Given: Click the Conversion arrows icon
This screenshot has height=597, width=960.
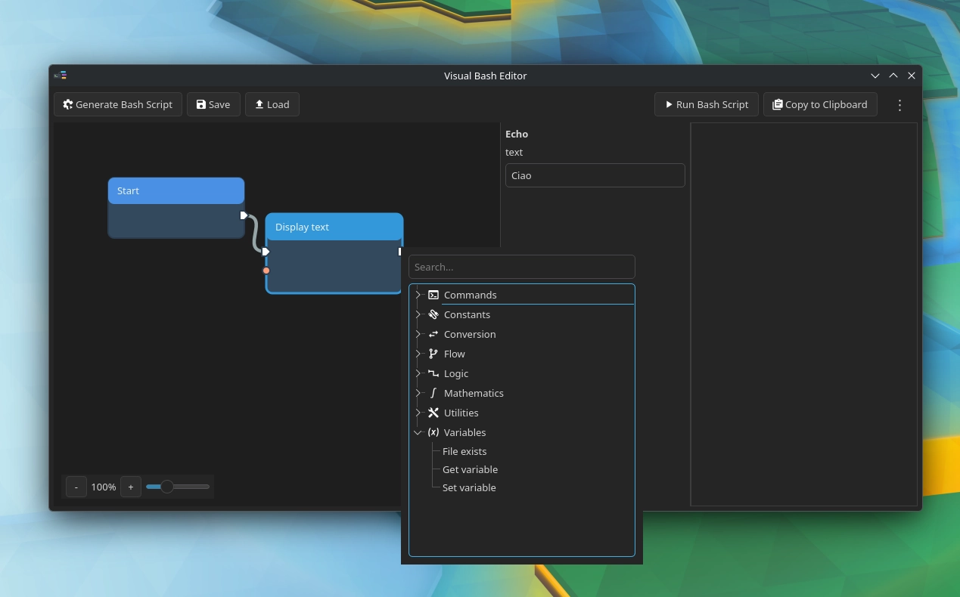Looking at the screenshot, I should pyautogui.click(x=433, y=334).
